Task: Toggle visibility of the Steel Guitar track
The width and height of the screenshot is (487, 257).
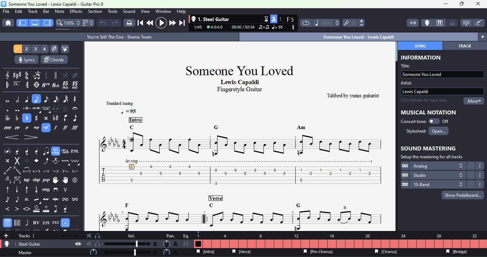Action: coord(78,244)
